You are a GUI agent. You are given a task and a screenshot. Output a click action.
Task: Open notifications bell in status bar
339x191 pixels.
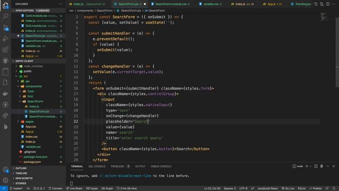tap(334, 188)
